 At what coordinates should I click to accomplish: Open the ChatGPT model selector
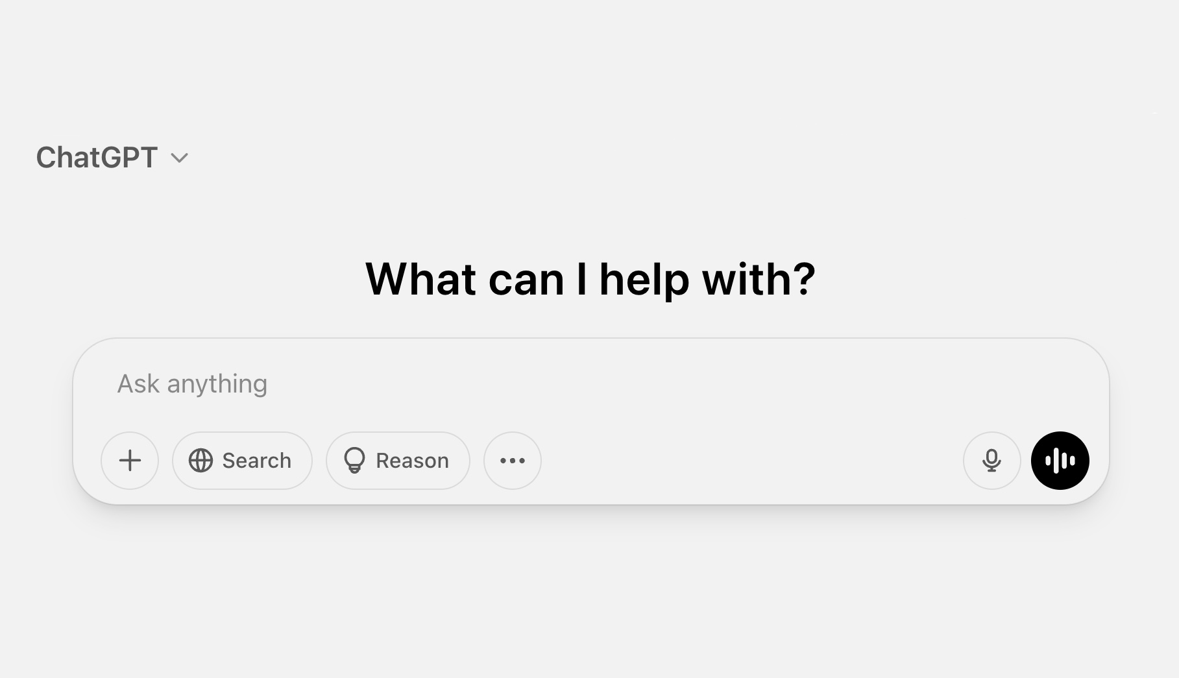click(x=112, y=158)
